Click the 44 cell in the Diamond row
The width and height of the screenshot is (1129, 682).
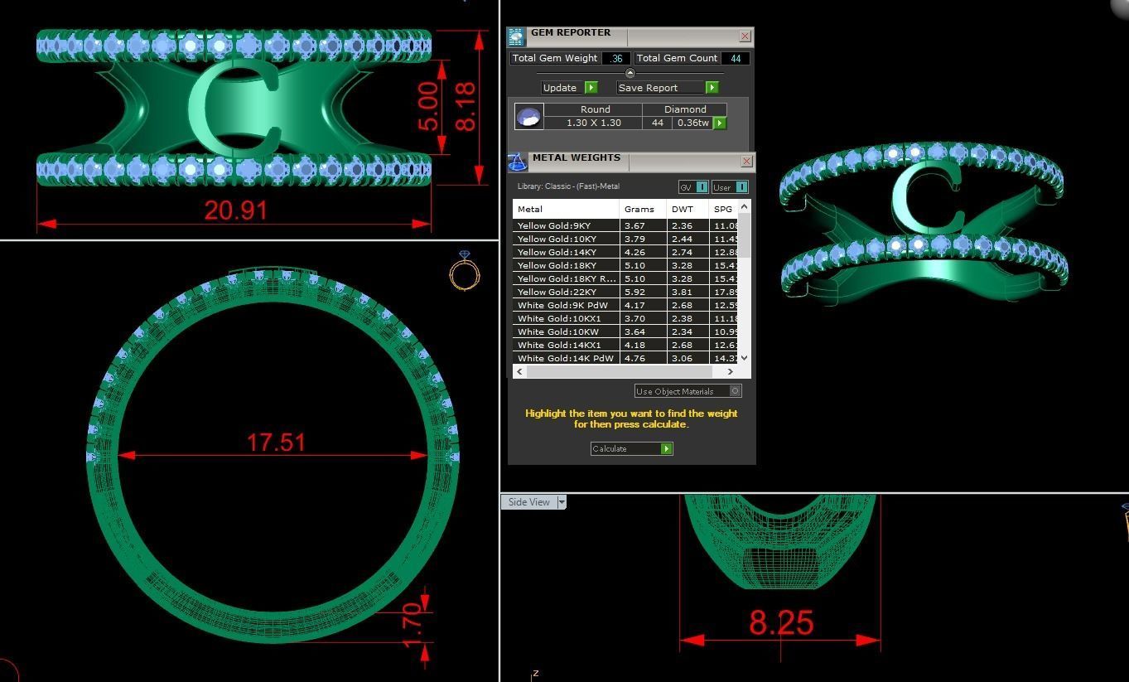click(658, 123)
